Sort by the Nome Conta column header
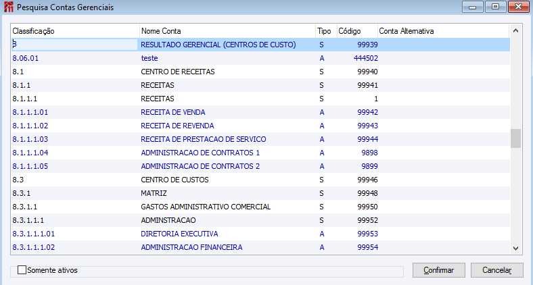The height and width of the screenshot is (285, 533). (x=227, y=31)
